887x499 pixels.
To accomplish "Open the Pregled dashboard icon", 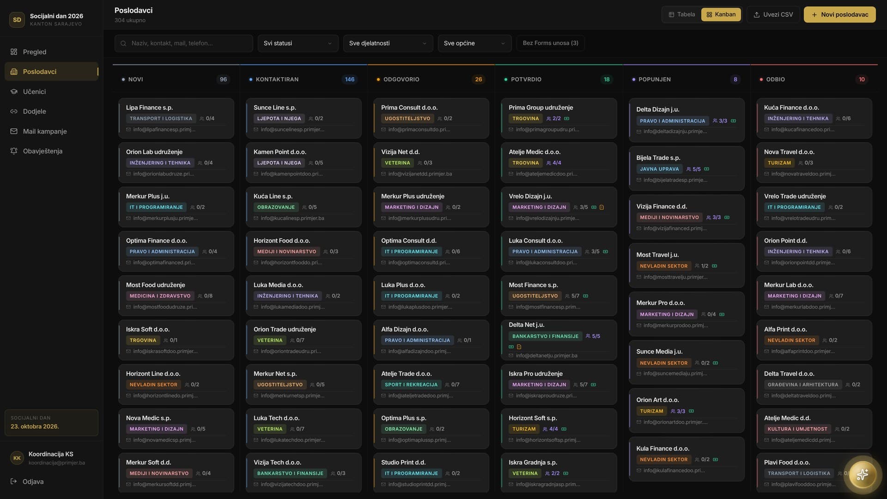I will click(x=14, y=52).
